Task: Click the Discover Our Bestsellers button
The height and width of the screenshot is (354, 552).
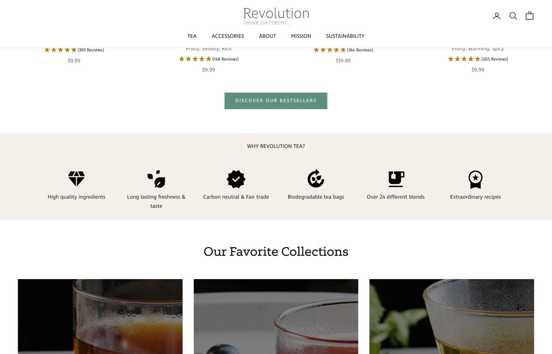Action: (275, 101)
